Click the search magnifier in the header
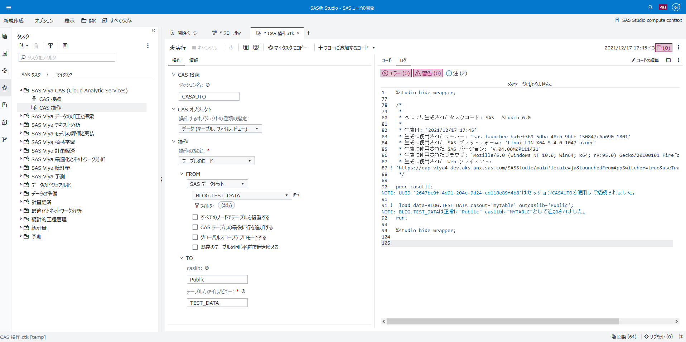This screenshot has height=342, width=686. [x=651, y=7]
